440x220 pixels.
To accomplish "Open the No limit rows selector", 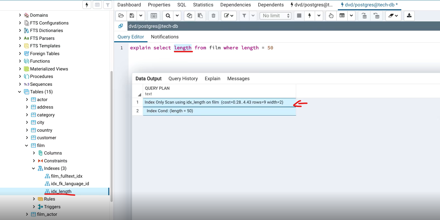I will click(x=276, y=16).
